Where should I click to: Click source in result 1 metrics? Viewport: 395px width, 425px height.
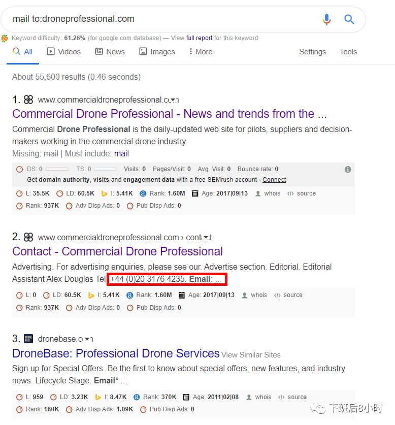coord(306,193)
